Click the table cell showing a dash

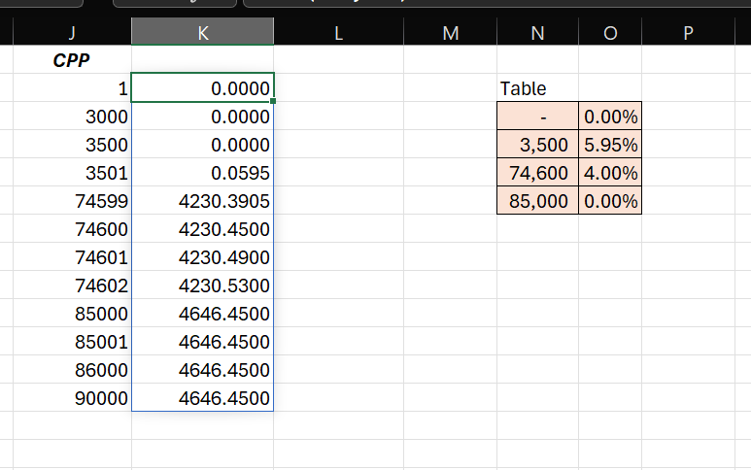[x=538, y=117]
